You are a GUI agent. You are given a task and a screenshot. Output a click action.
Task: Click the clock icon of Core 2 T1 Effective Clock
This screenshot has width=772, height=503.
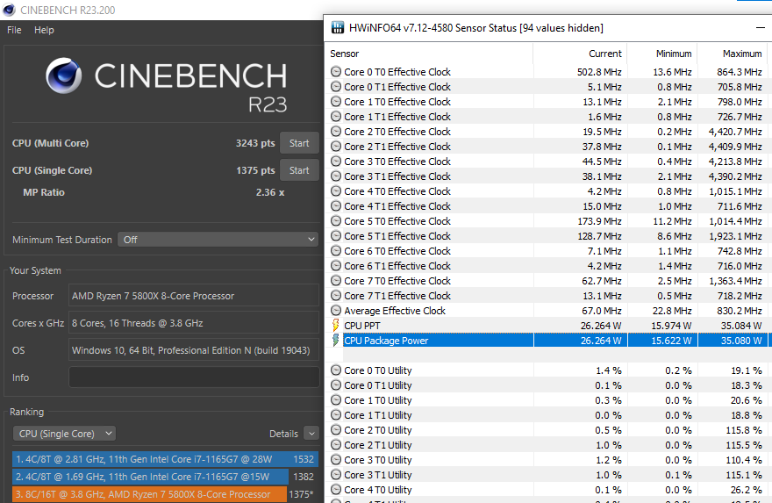pos(336,147)
